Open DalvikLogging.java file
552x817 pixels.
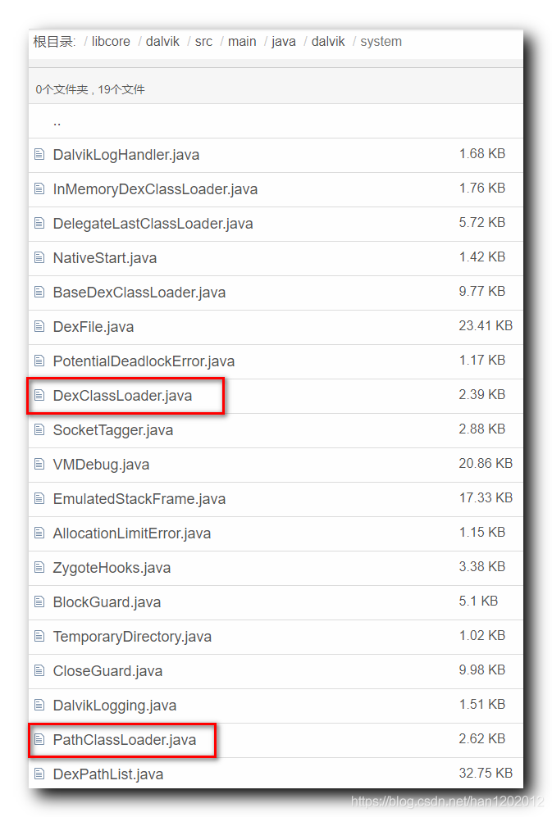click(115, 705)
